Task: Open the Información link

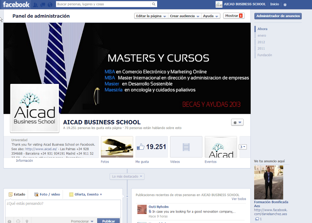Action: [x=25, y=161]
